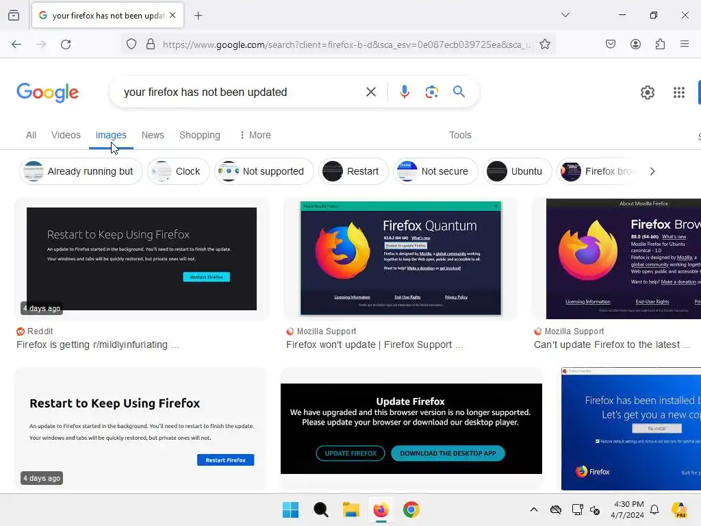Open Google apps grid

tap(678, 92)
